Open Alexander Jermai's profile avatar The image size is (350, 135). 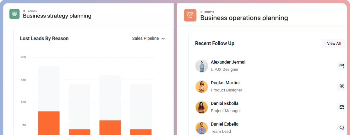202,66
